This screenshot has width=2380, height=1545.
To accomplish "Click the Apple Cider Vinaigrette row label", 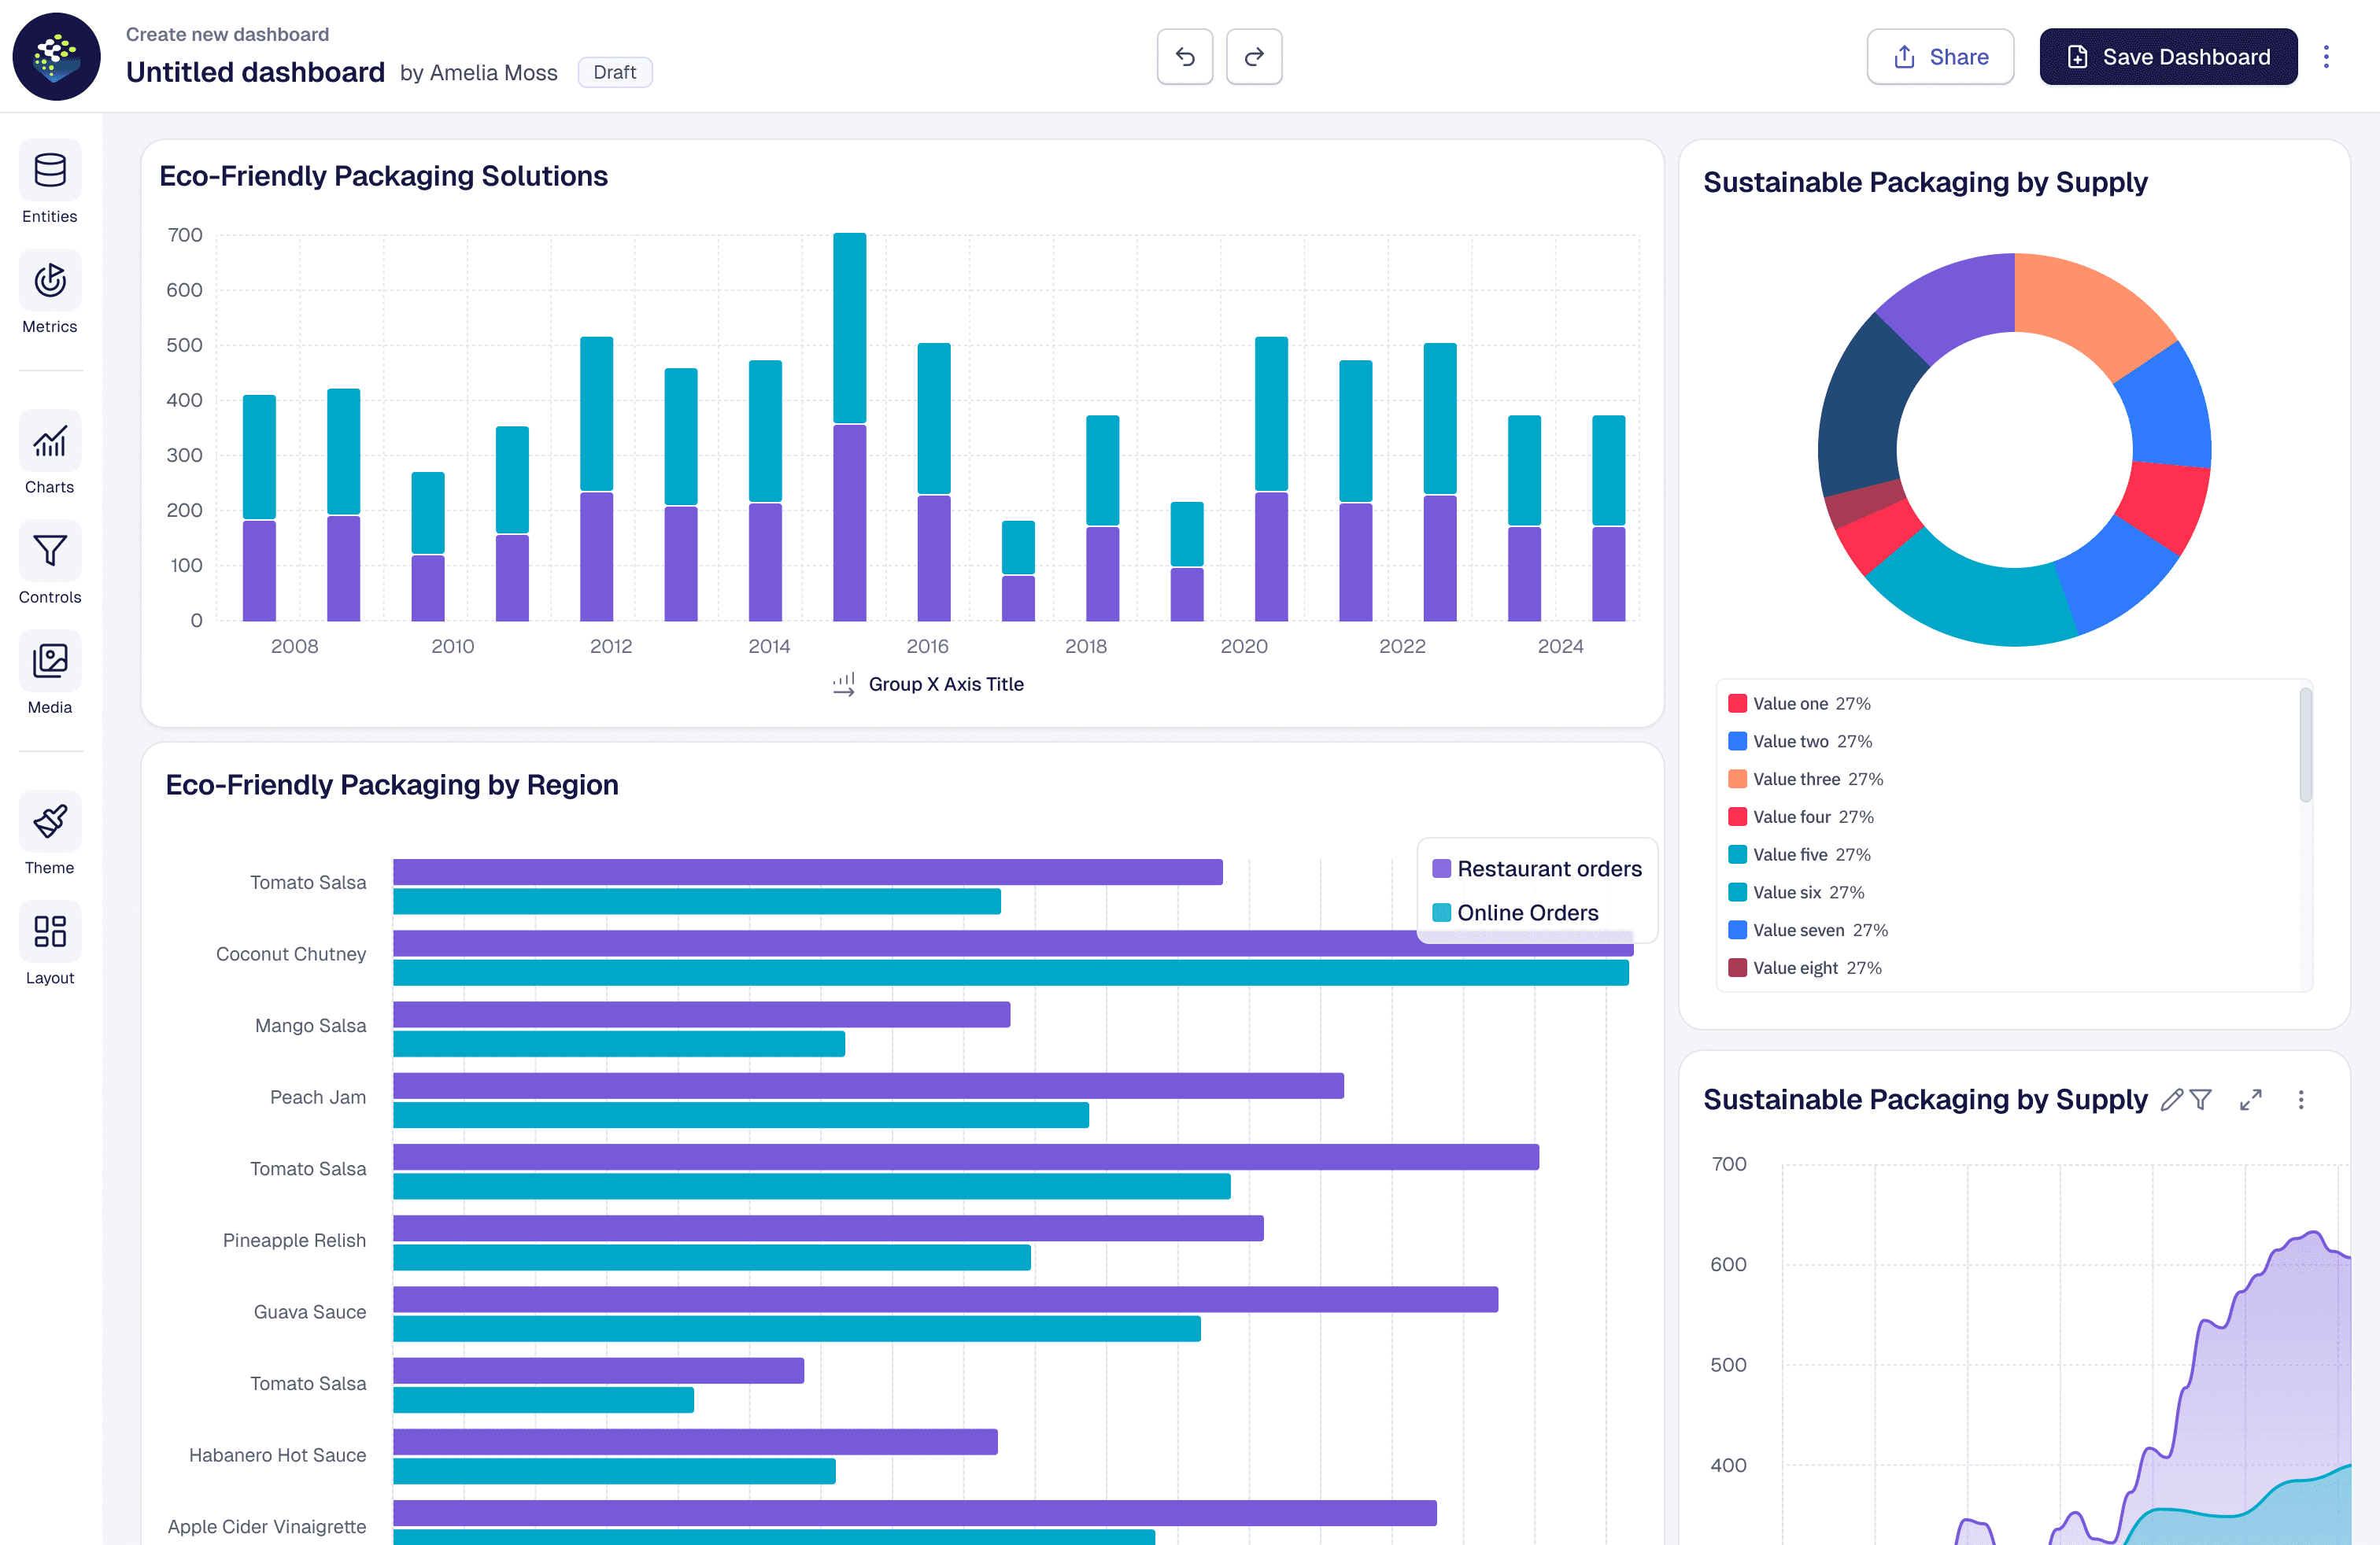I will [x=266, y=1526].
